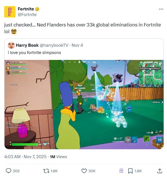Click the disguise-face emoji in the tweet
Image resolution: width=167 pixels, height=177 pixels.
[14, 32]
